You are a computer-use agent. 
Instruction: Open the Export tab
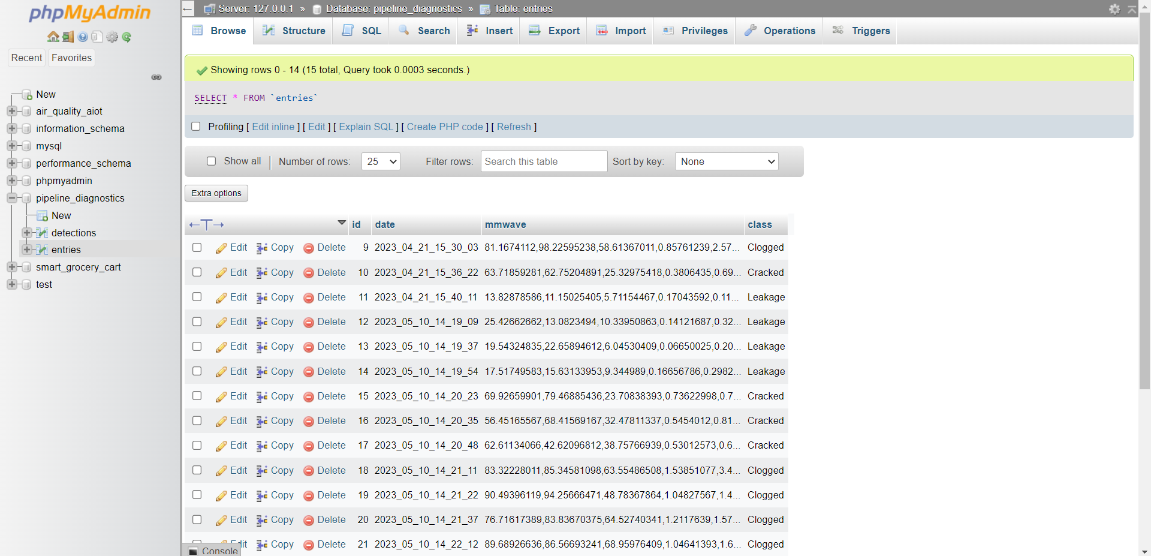pyautogui.click(x=552, y=31)
